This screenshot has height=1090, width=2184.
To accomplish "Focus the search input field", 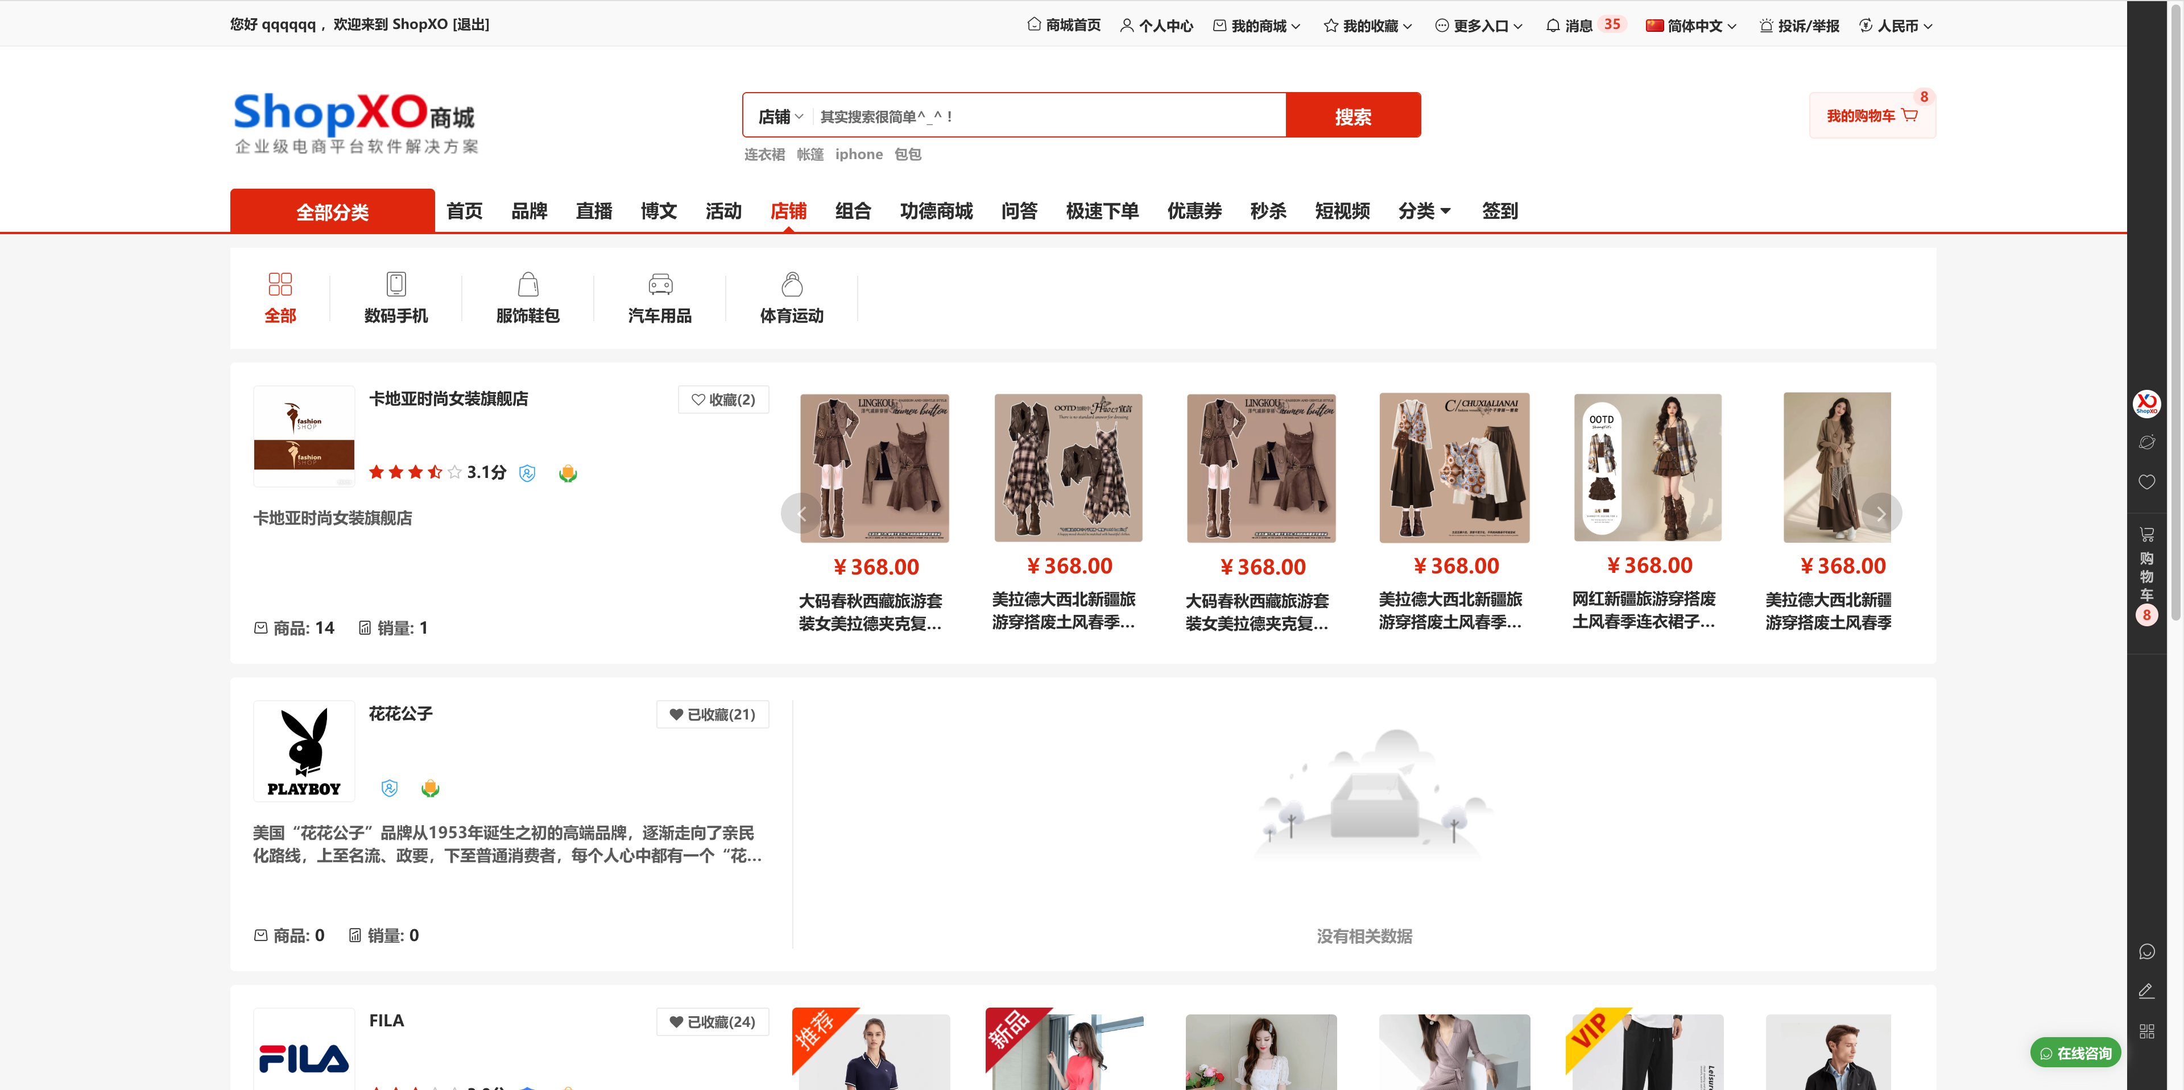I will (1049, 116).
